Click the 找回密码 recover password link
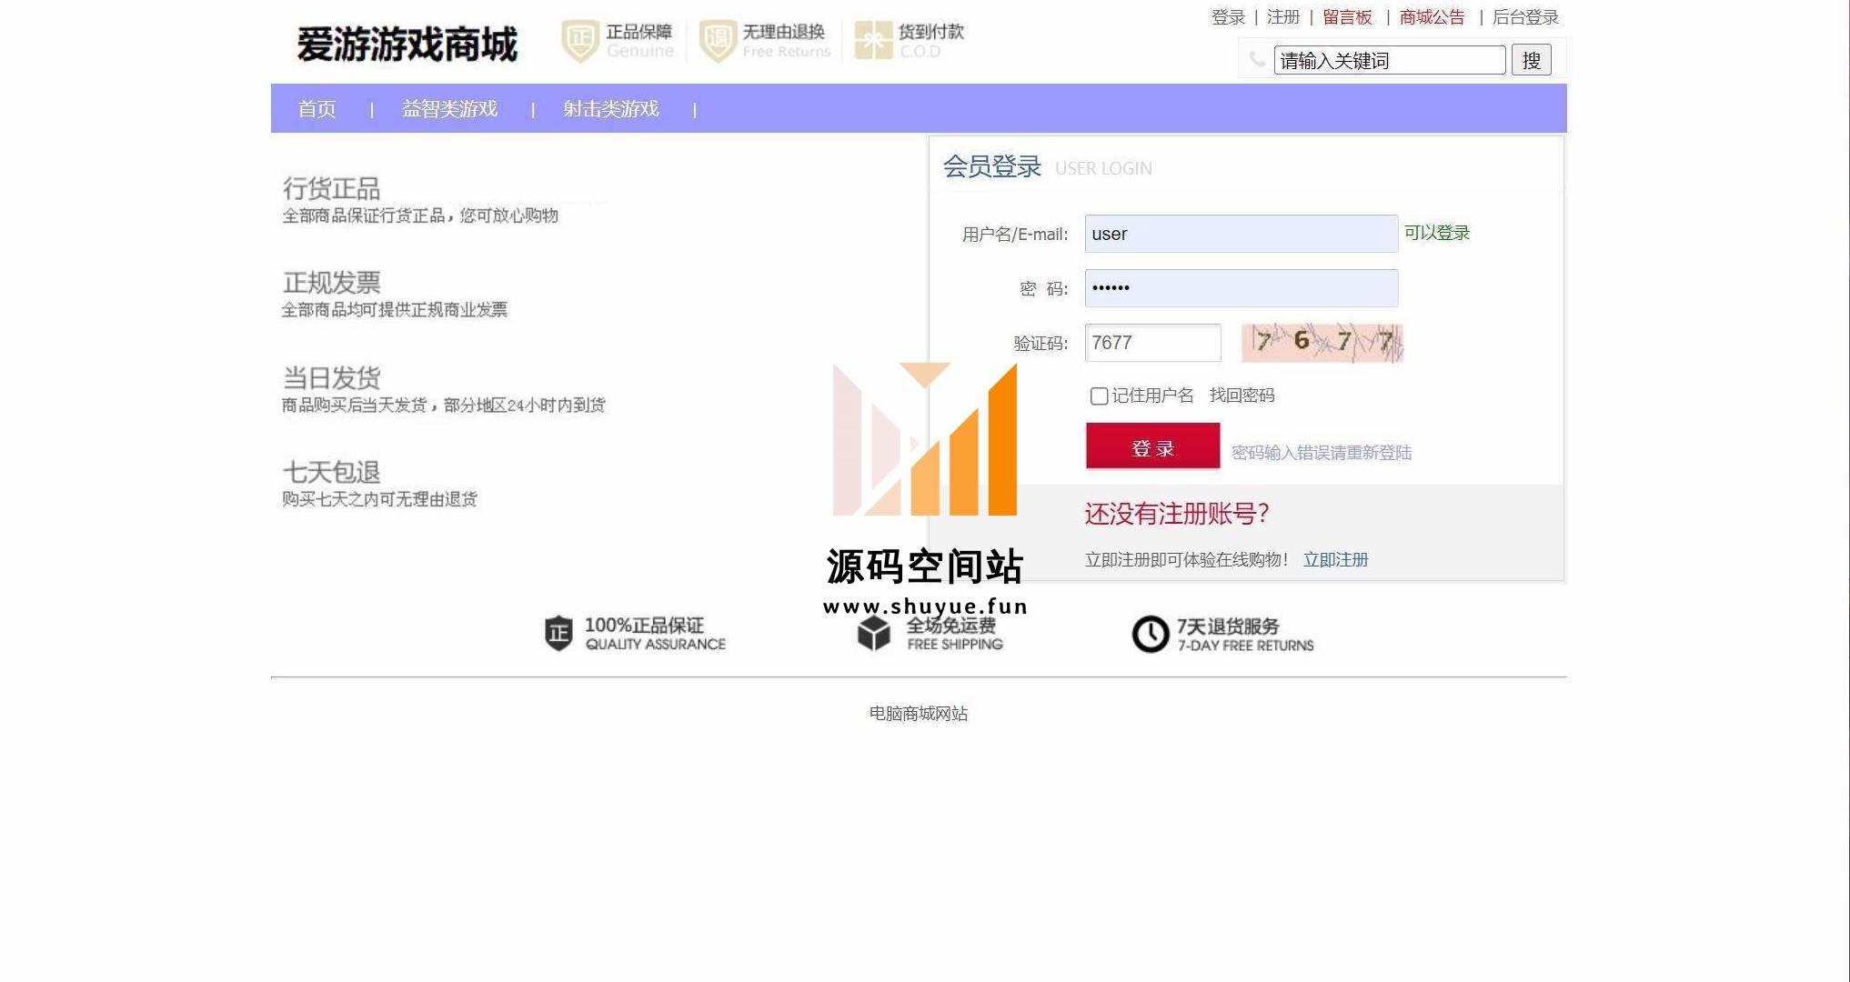Screen dimensions: 1850x982 1242,396
